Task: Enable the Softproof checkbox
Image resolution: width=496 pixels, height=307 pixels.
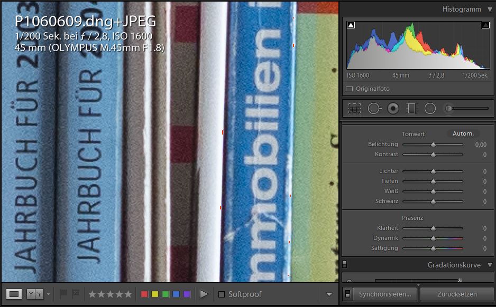Action: pyautogui.click(x=222, y=294)
